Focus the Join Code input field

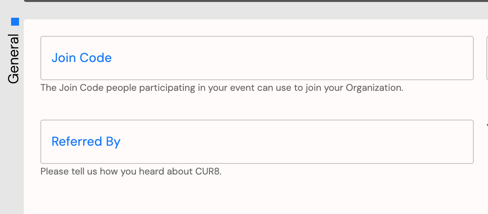click(257, 58)
